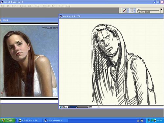Expand the brush variant dropdown arrow
This screenshot has height=123, width=164.
pos(135,10)
